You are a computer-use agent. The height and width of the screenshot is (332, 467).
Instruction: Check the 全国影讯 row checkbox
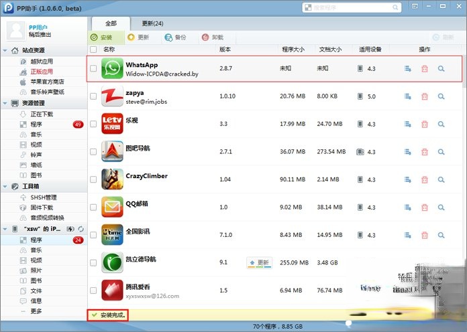click(93, 235)
